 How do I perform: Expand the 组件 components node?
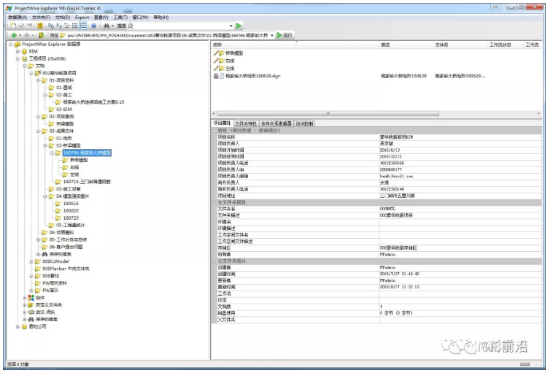pyautogui.click(x=25, y=298)
